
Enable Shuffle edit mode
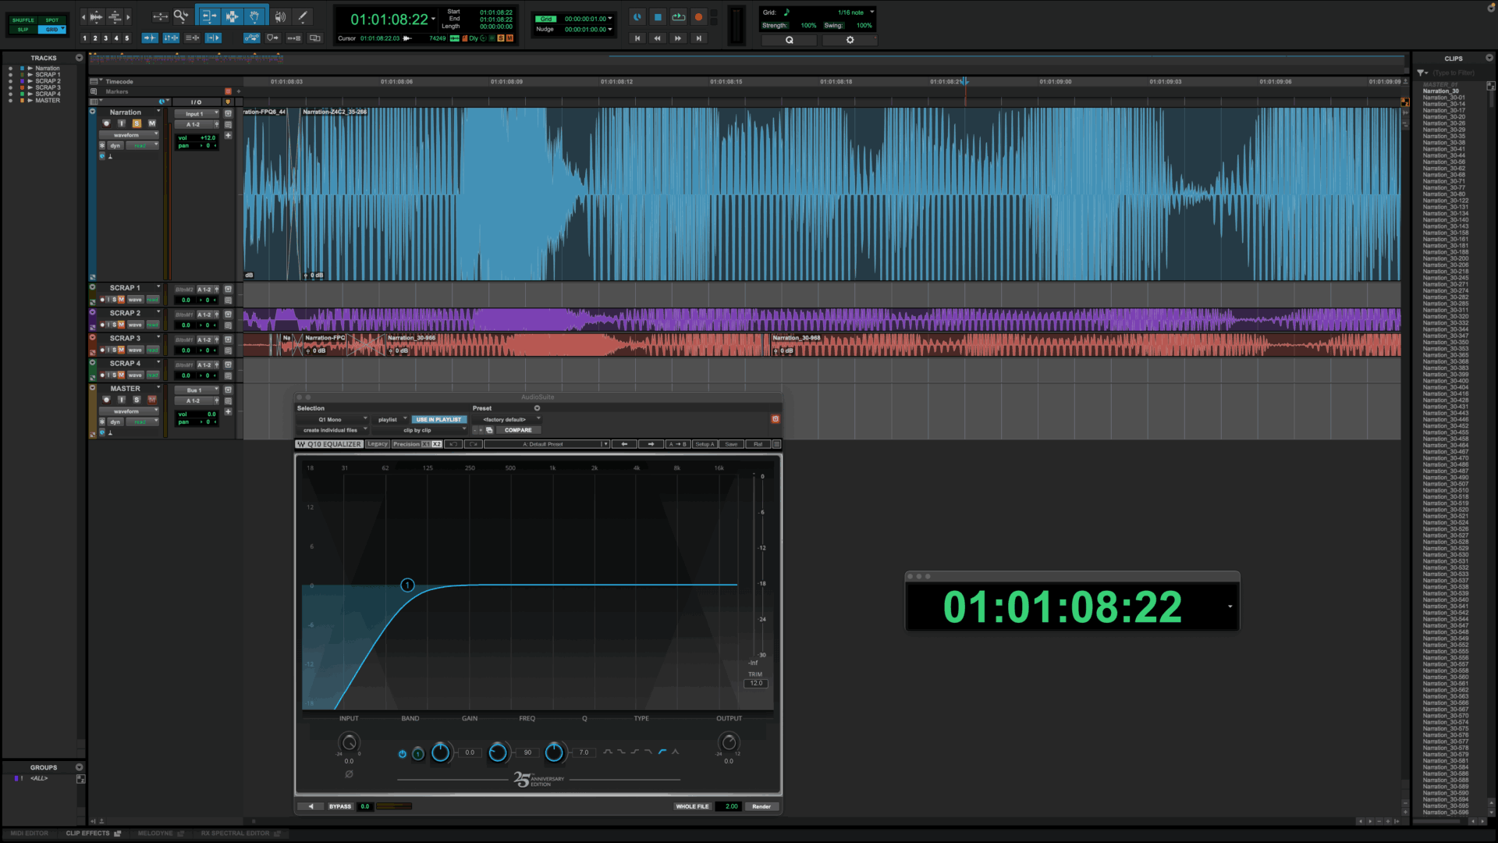point(23,20)
